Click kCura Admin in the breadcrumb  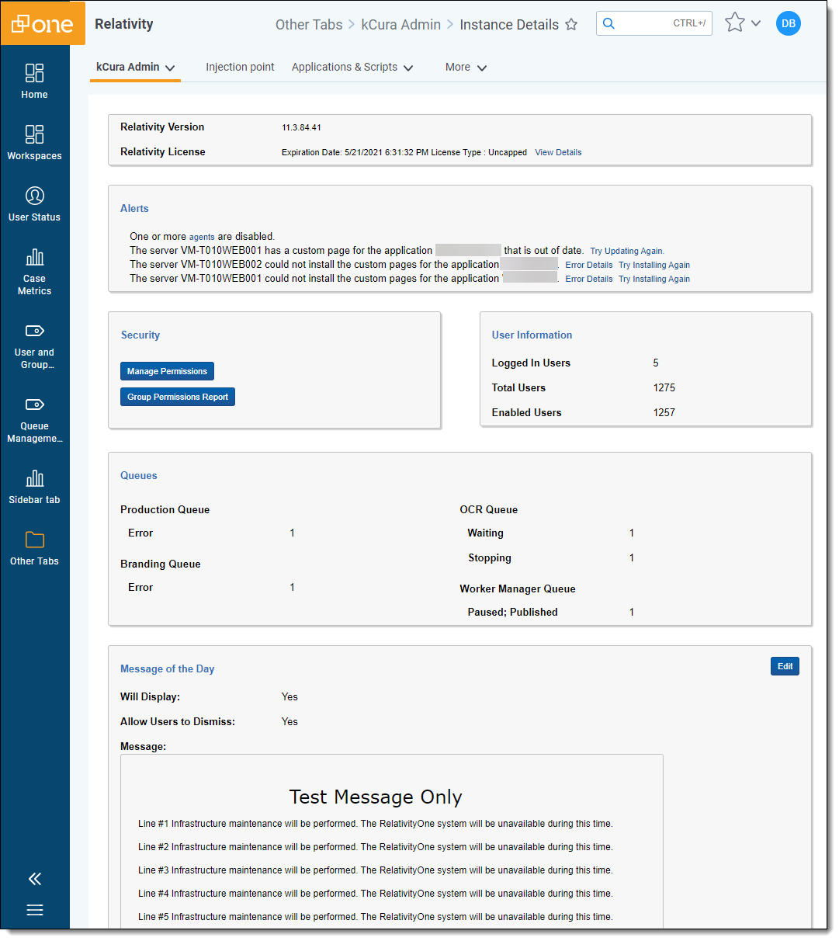tap(400, 25)
